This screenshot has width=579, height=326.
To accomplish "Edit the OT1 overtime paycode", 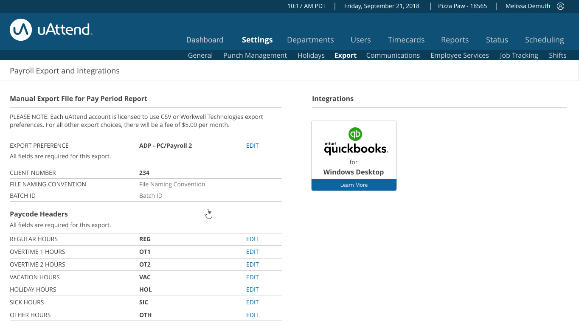I will click(x=252, y=251).
